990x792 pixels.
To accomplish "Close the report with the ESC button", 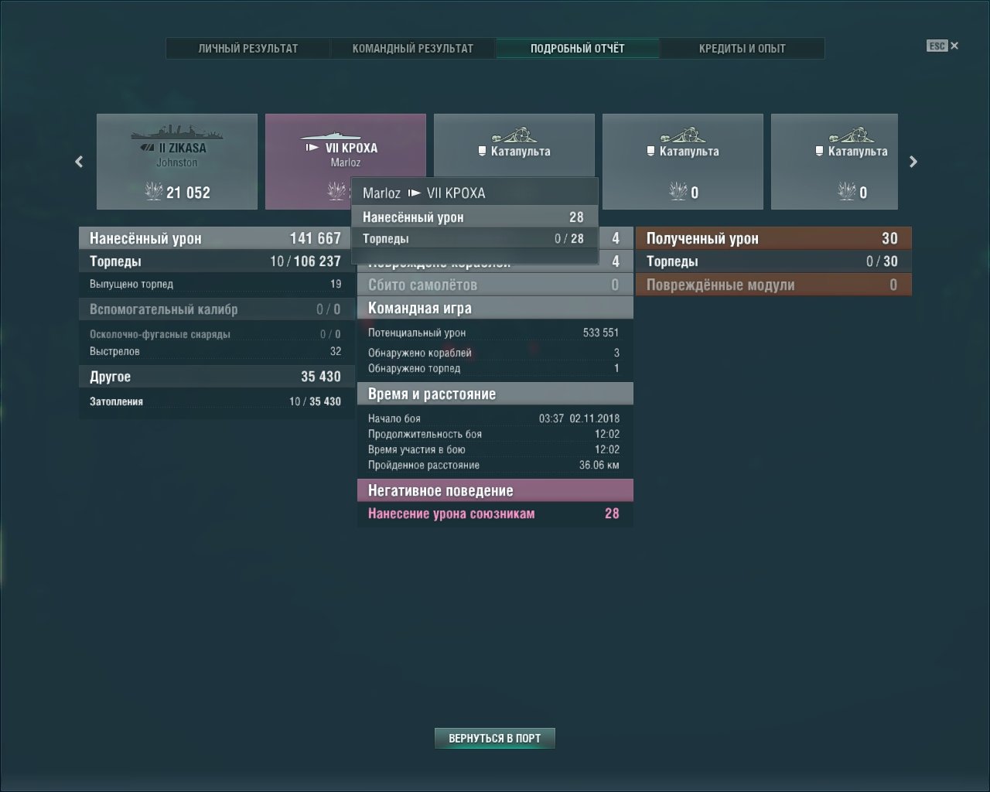I will (942, 46).
